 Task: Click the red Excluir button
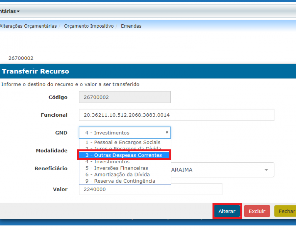click(x=257, y=211)
